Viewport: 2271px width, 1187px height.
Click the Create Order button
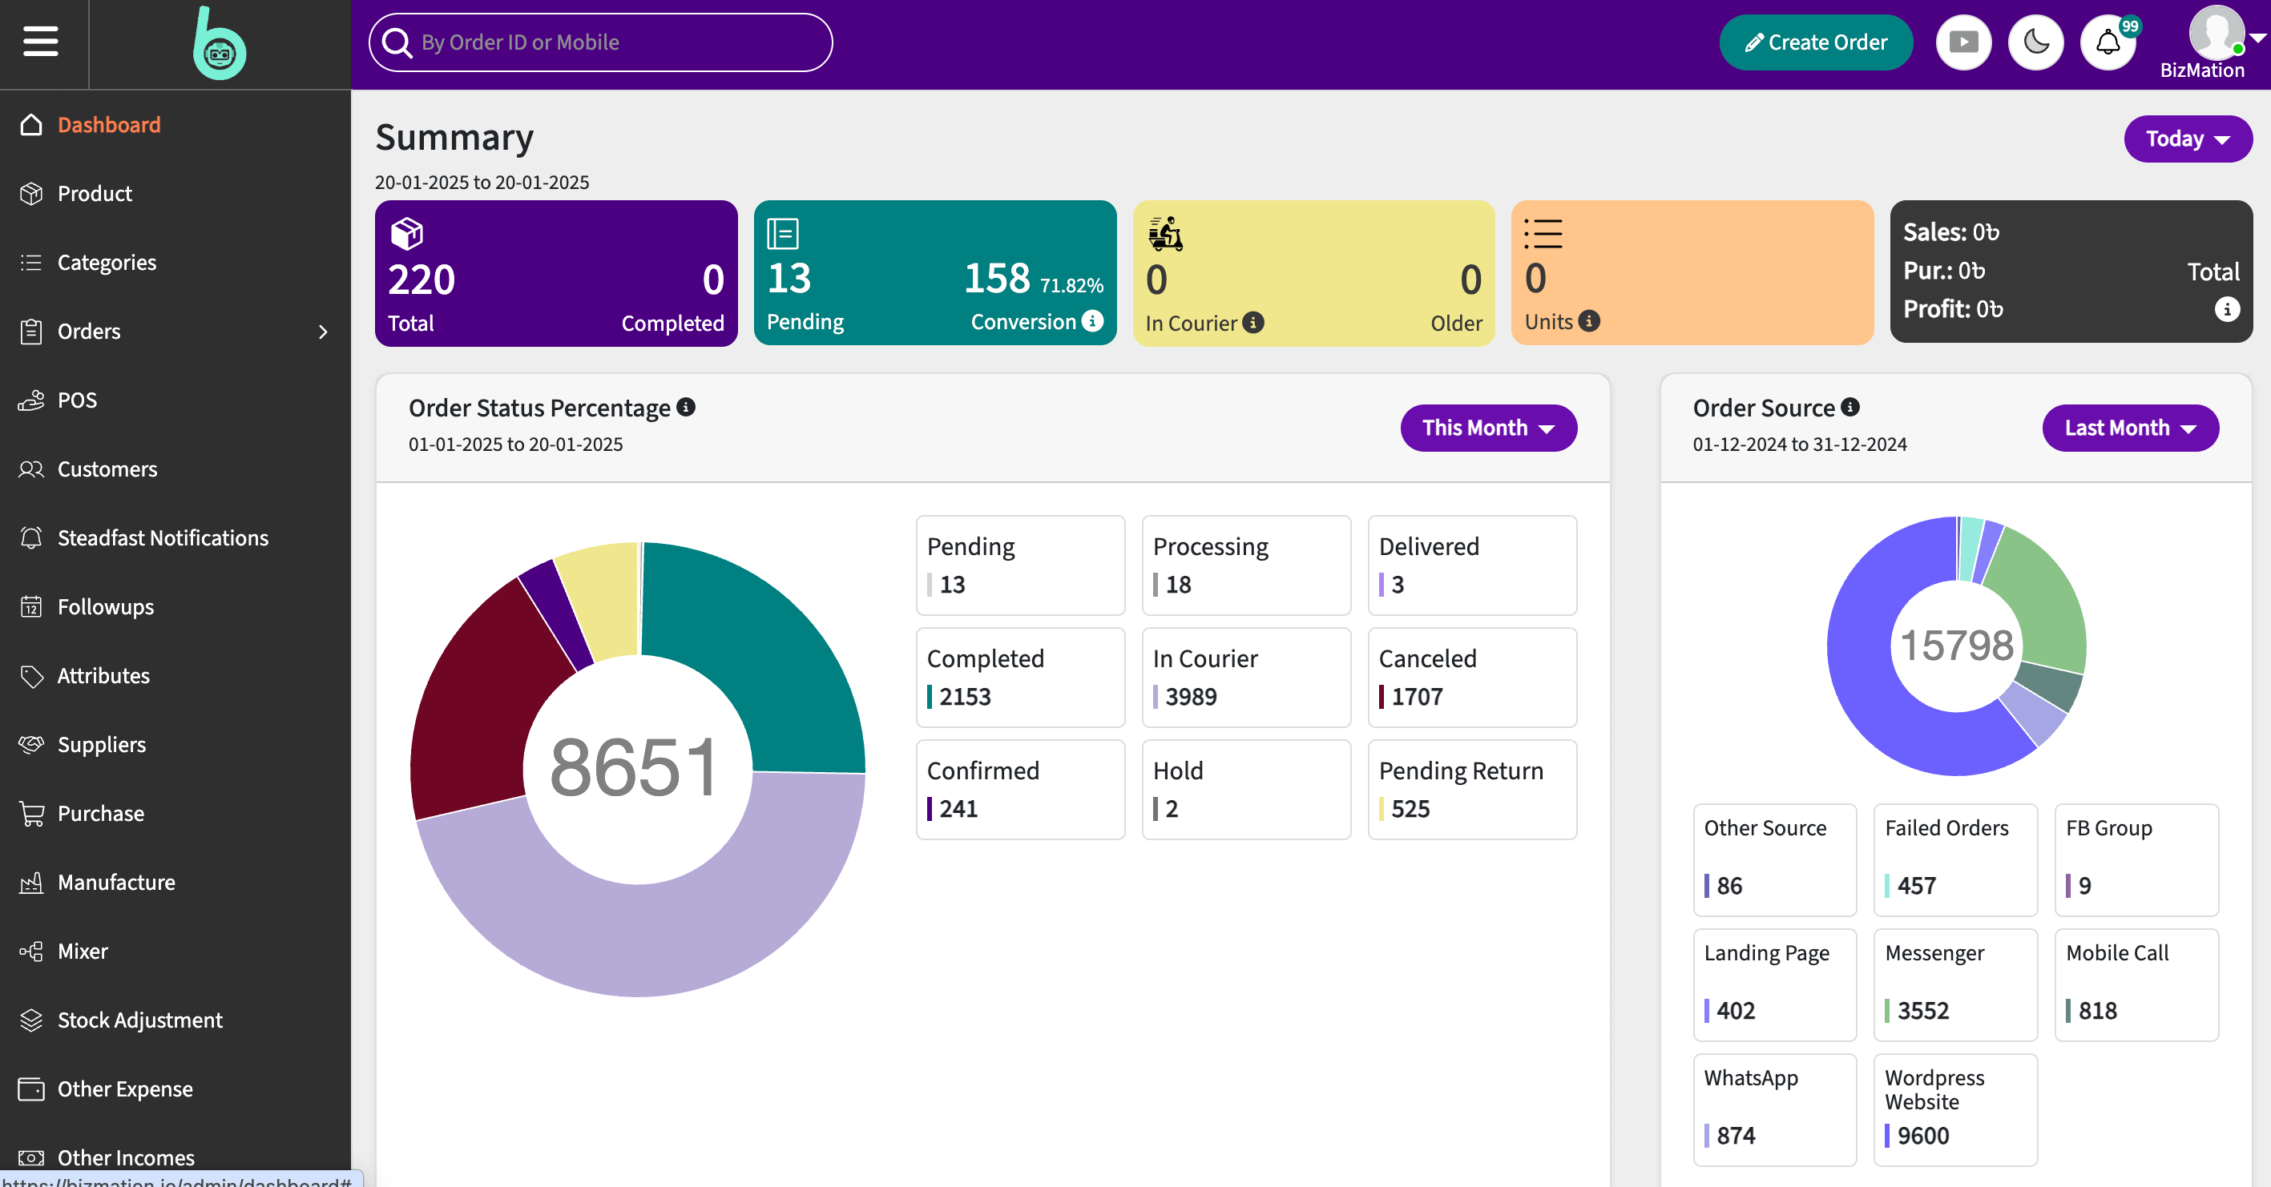(1816, 42)
